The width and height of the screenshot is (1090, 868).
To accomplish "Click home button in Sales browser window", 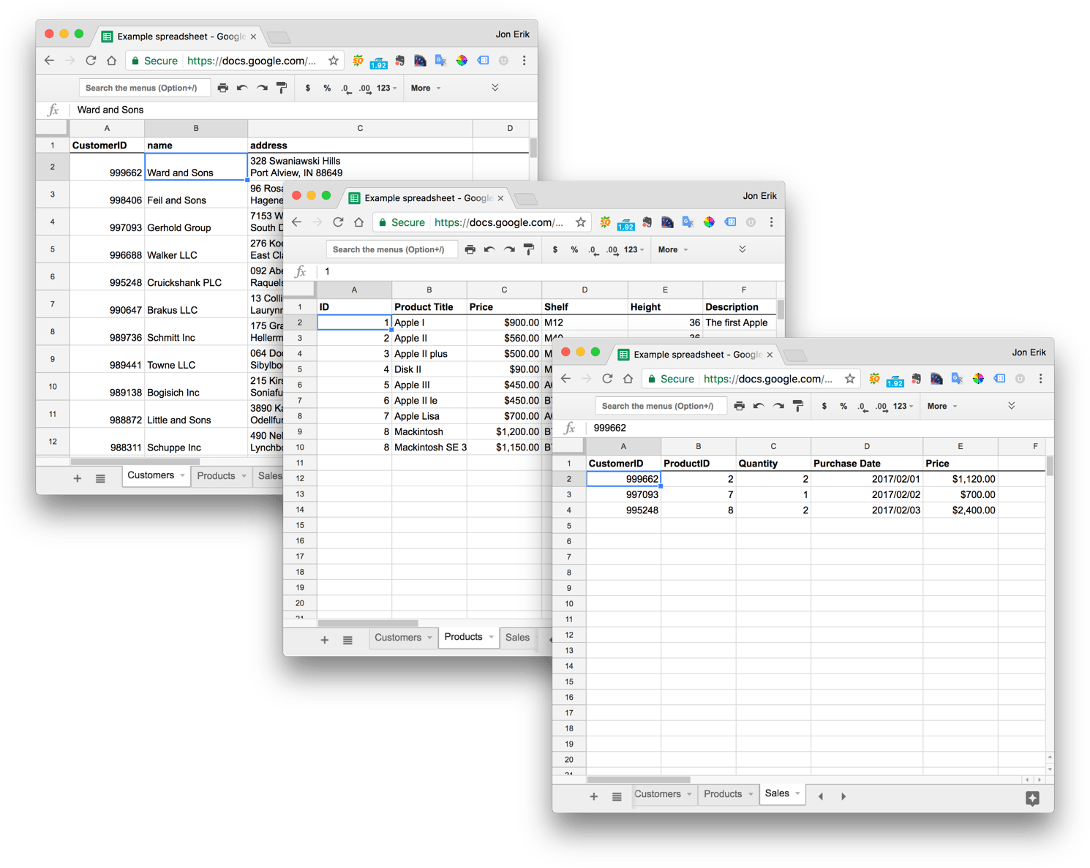I will pos(628,379).
